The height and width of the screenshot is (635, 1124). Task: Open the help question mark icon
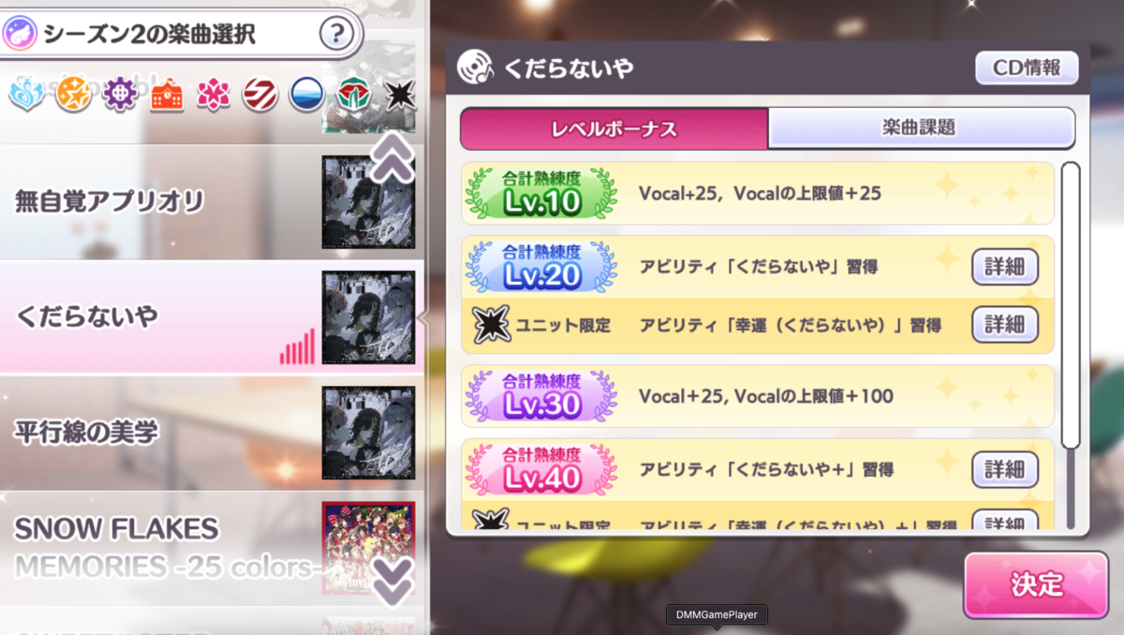click(x=337, y=36)
